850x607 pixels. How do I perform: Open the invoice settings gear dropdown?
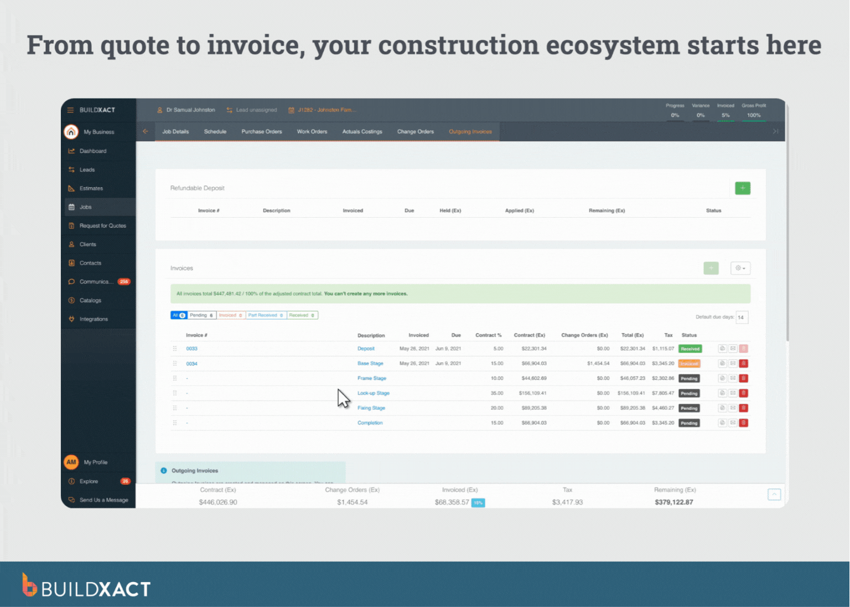point(740,268)
